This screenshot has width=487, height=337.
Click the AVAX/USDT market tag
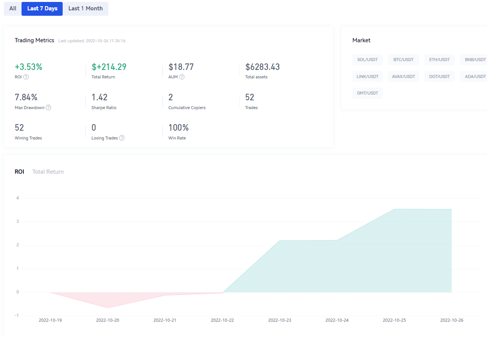point(404,76)
